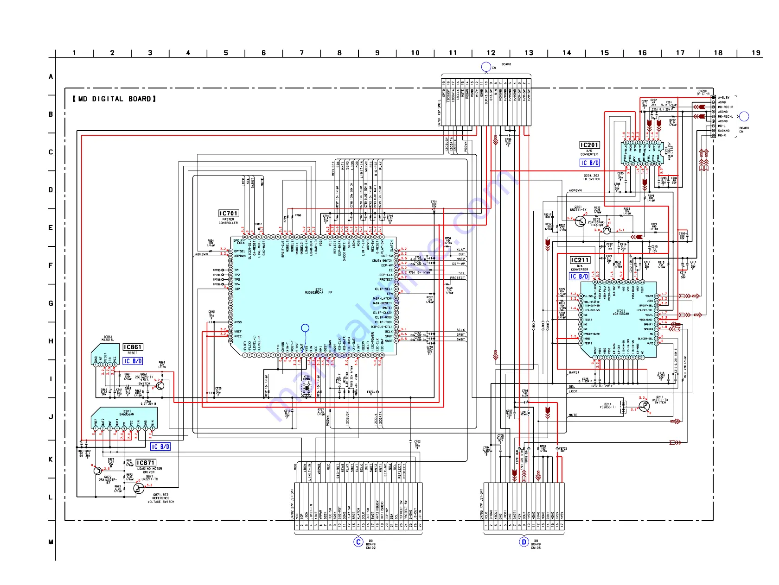Image resolution: width=779 pixels, height=585 pixels.
Task: Click the PROTECT net label right of IC701
Action: (457, 278)
